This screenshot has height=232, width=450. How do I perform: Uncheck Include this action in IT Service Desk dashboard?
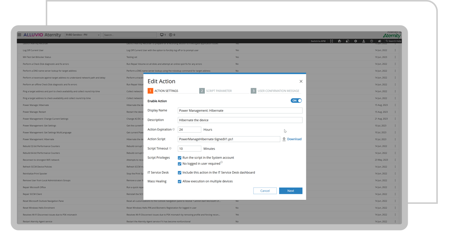(x=179, y=173)
